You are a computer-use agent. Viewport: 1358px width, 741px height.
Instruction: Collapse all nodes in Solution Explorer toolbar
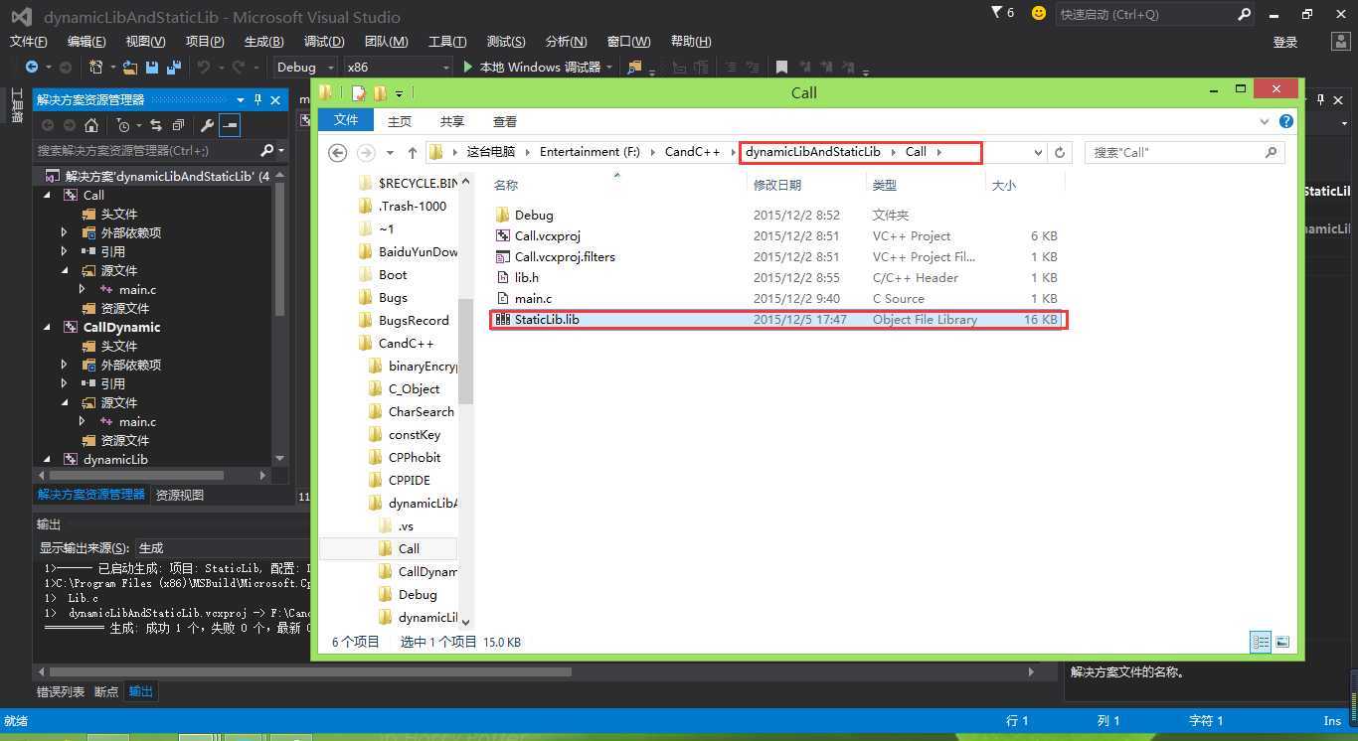pyautogui.click(x=178, y=125)
